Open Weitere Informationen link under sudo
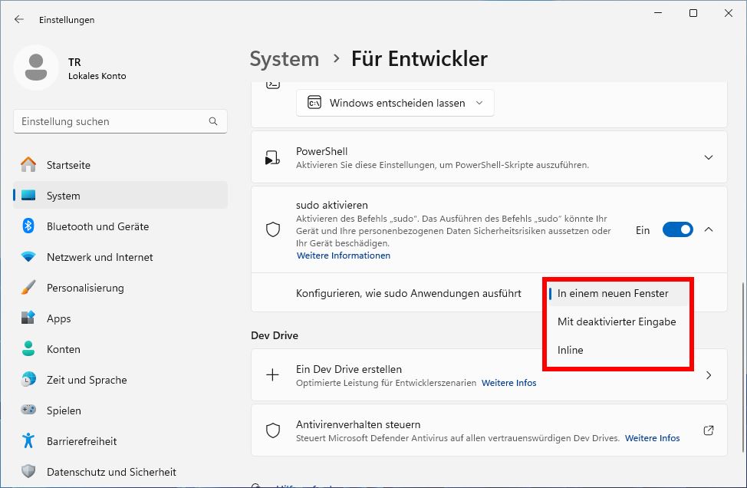Screen dimensions: 747x488 (x=343, y=255)
